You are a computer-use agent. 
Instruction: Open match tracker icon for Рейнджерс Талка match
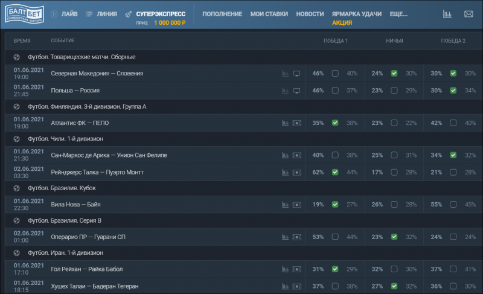pos(297,173)
